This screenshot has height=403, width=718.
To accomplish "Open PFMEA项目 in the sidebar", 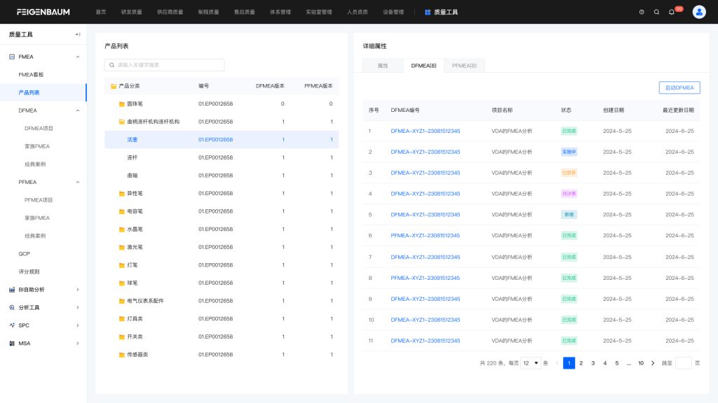I will pyautogui.click(x=39, y=200).
